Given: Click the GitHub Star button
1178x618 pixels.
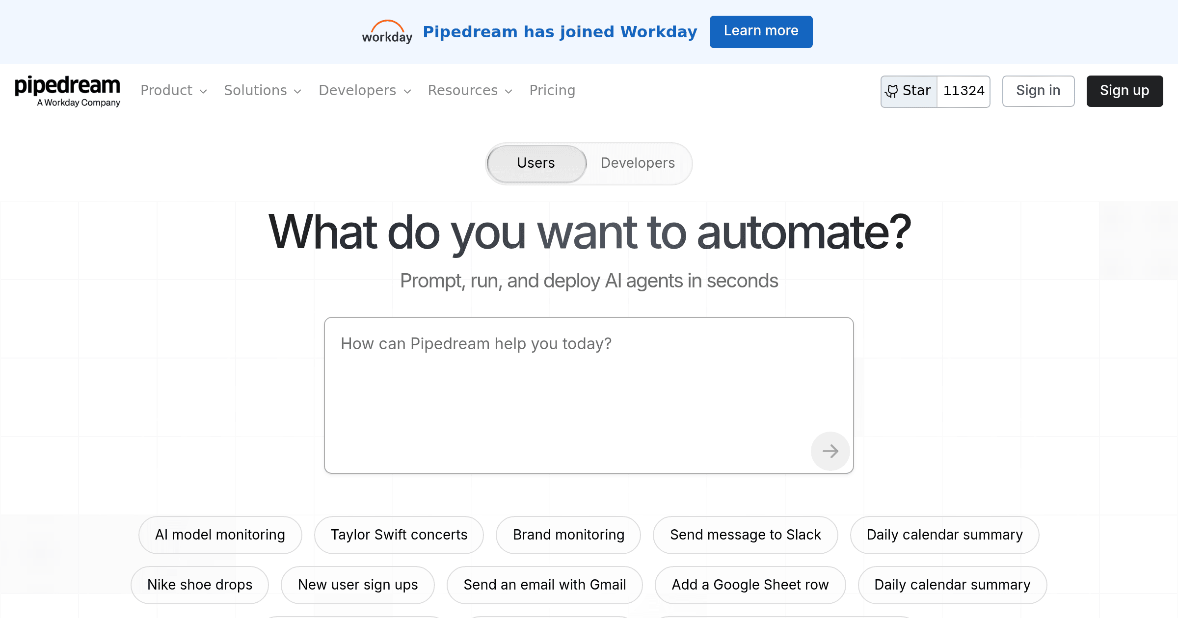Looking at the screenshot, I should click(909, 91).
